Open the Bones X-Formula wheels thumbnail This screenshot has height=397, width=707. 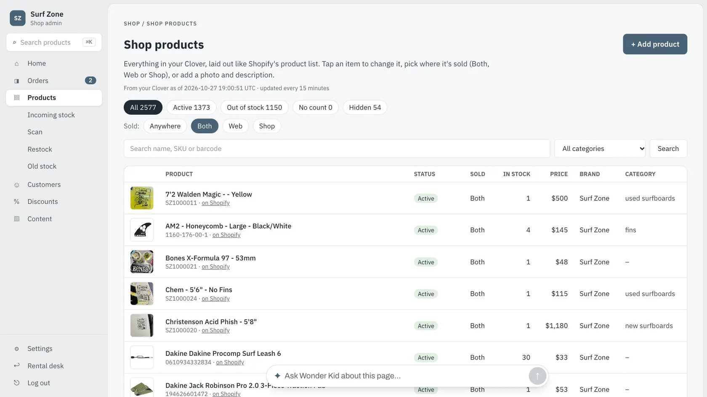point(142,262)
